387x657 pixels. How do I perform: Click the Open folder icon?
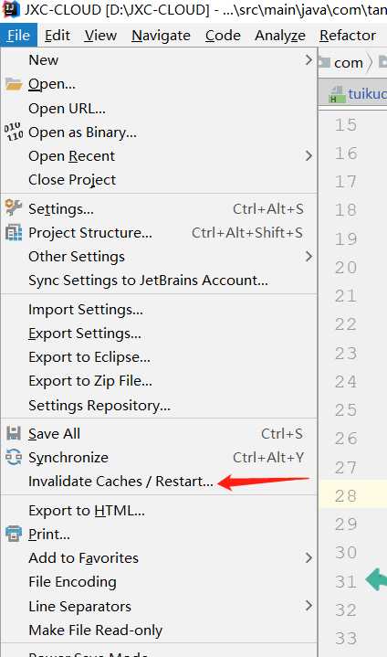pyautogui.click(x=14, y=84)
